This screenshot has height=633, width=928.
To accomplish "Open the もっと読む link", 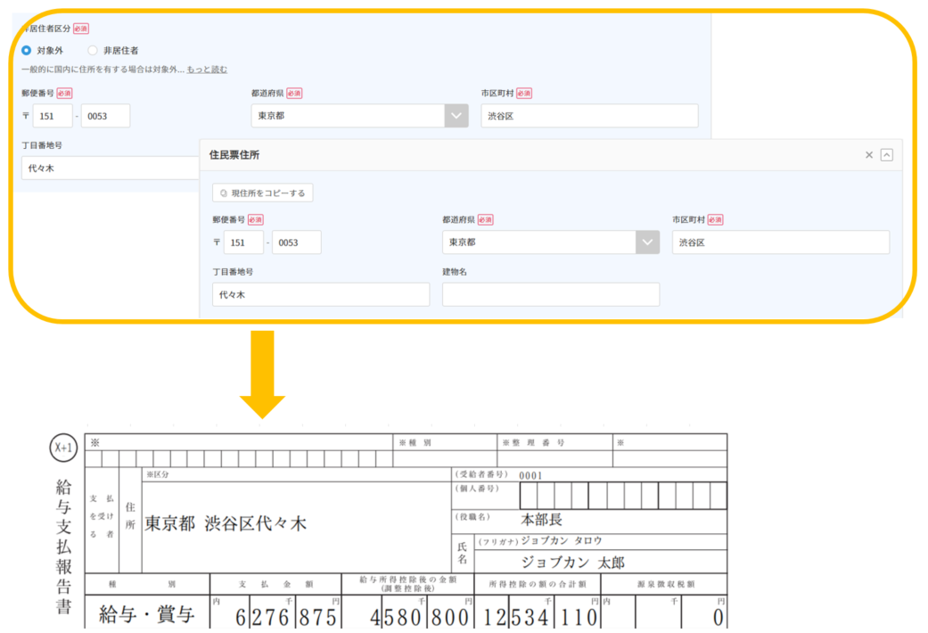I will pos(206,70).
